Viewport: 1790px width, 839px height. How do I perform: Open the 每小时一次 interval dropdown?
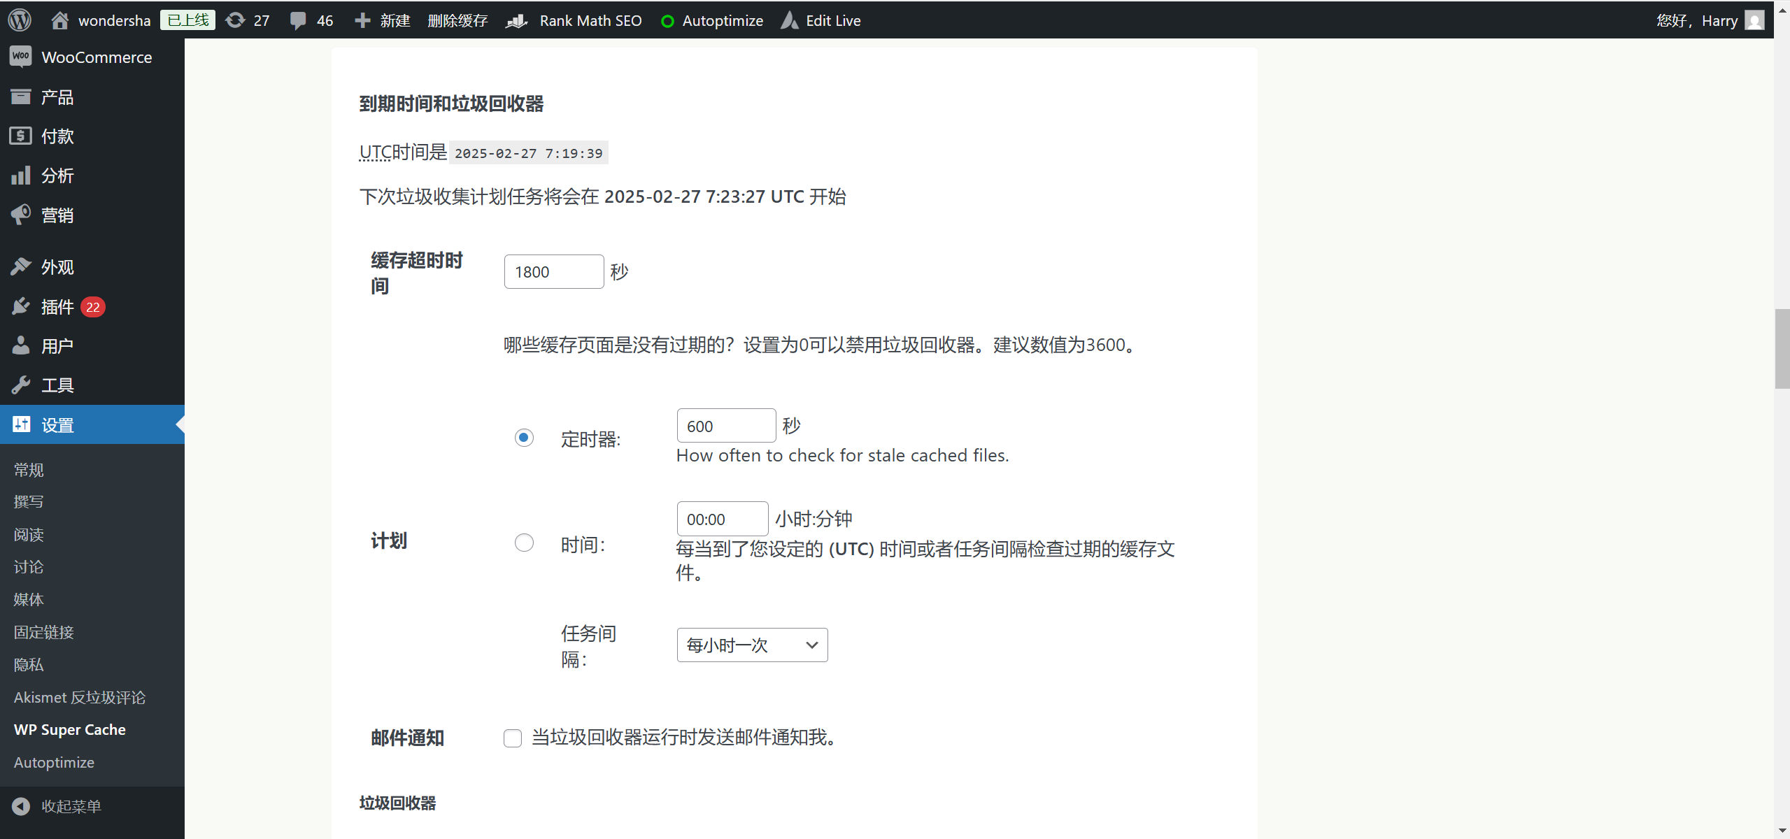coord(751,645)
